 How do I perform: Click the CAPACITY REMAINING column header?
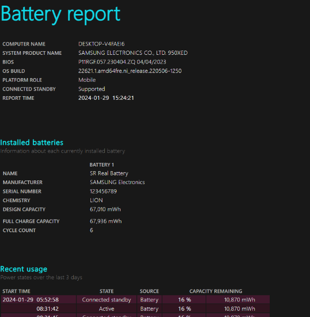tap(215, 291)
